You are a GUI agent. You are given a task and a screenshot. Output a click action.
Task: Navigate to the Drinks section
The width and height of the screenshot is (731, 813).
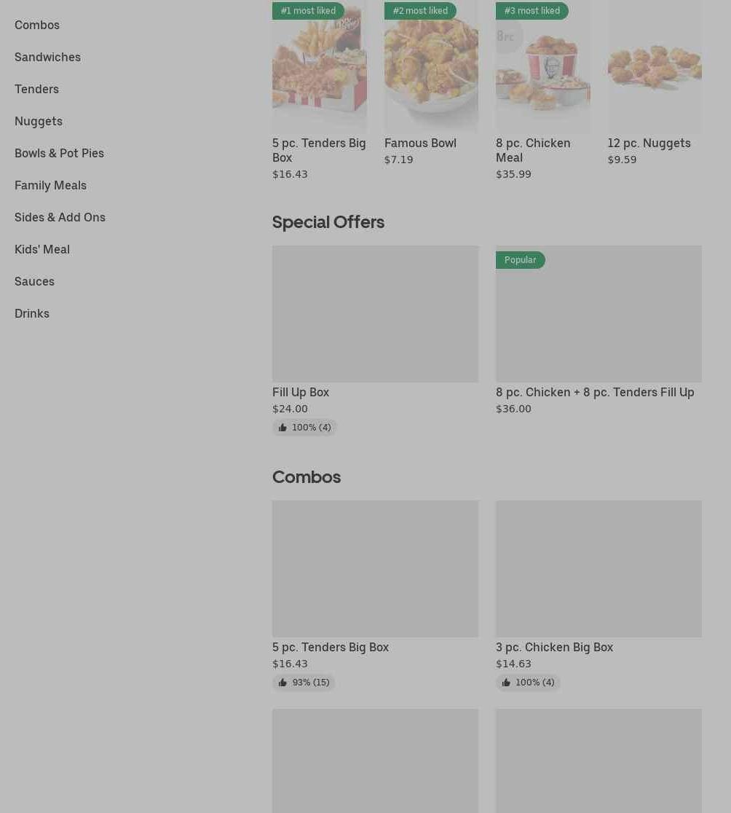coord(32,313)
